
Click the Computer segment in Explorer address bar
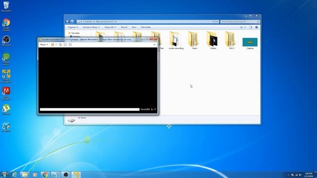[88, 22]
